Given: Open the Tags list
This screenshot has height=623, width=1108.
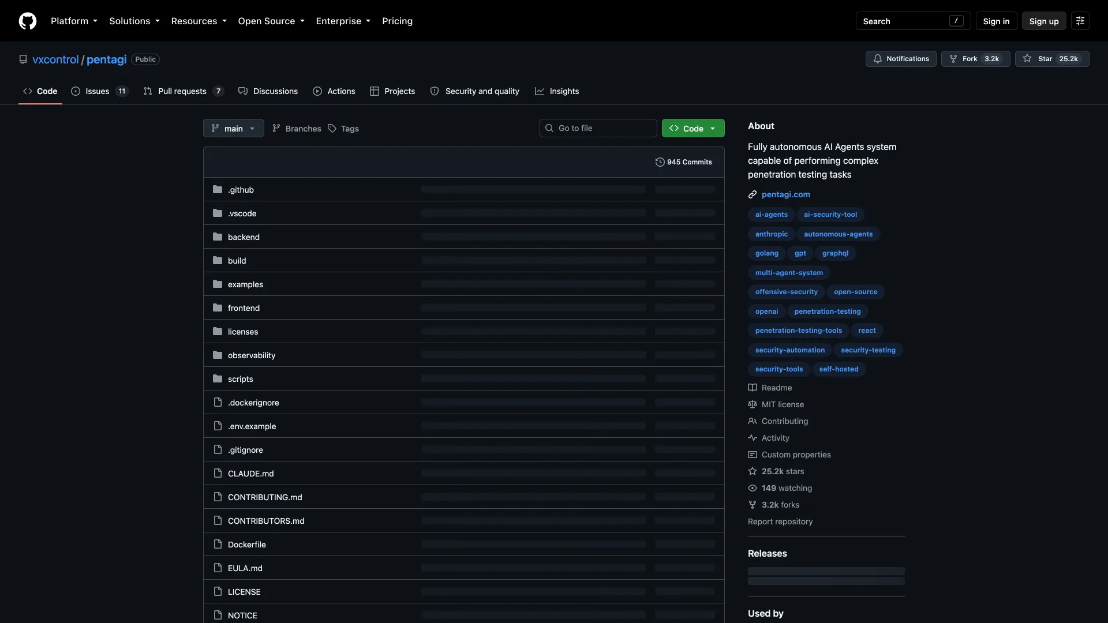Looking at the screenshot, I should coord(343,128).
